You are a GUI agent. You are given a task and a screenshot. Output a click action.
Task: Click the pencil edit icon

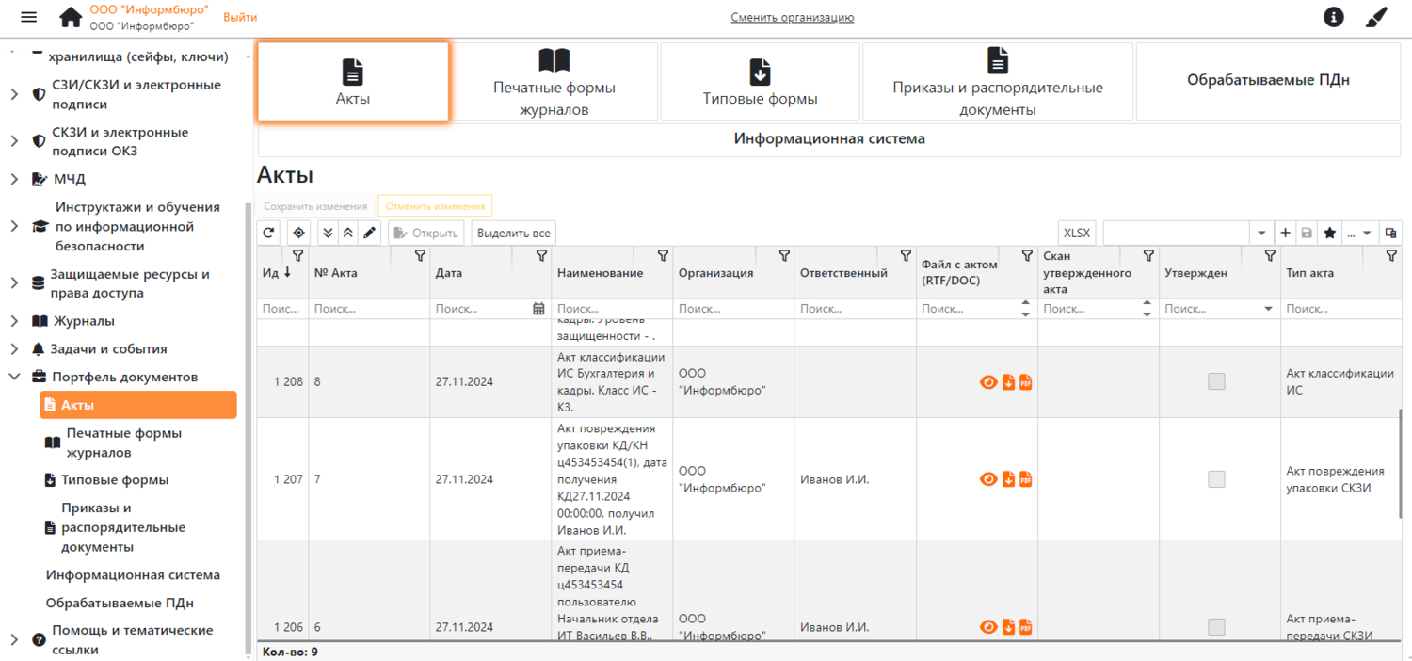(x=369, y=233)
